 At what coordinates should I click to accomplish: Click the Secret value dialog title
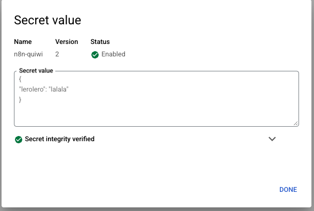pos(48,20)
